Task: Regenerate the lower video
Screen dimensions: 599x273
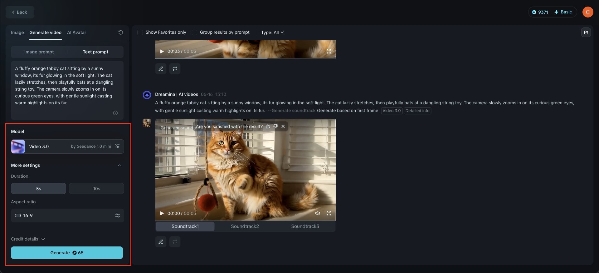Action: pyautogui.click(x=175, y=242)
